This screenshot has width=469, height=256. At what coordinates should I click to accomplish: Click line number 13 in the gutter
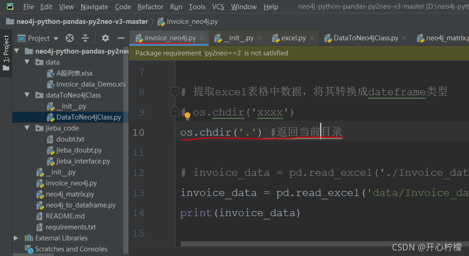138,193
